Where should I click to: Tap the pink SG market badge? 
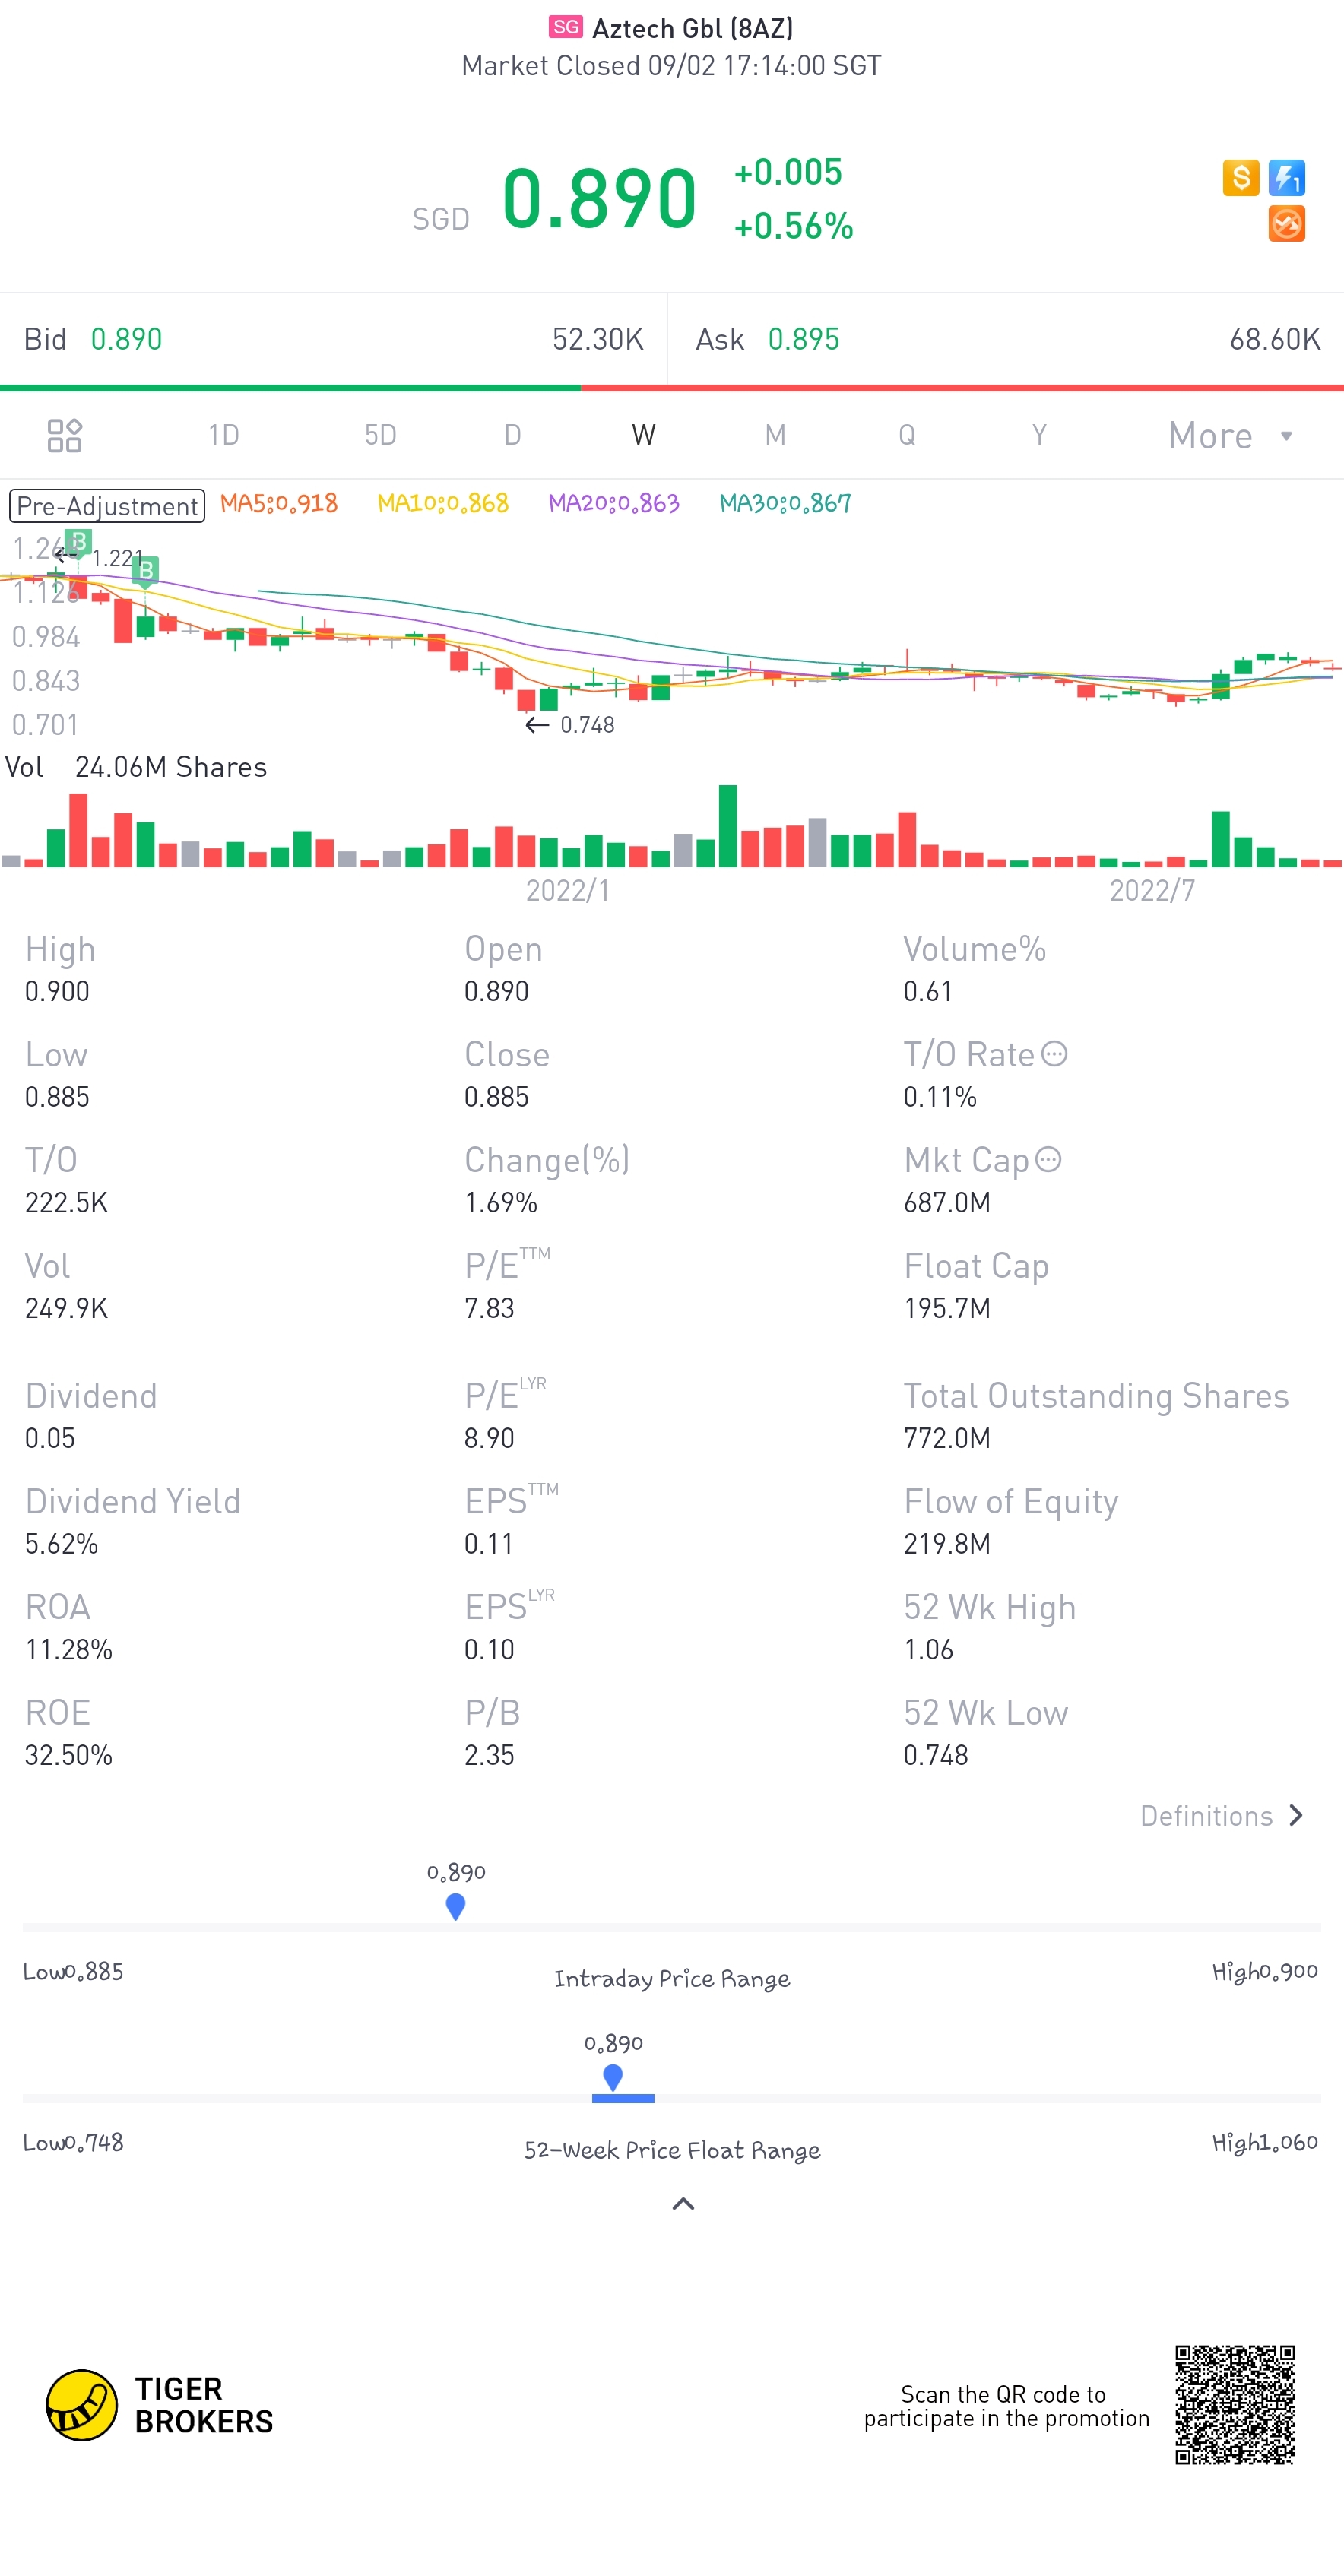click(565, 27)
